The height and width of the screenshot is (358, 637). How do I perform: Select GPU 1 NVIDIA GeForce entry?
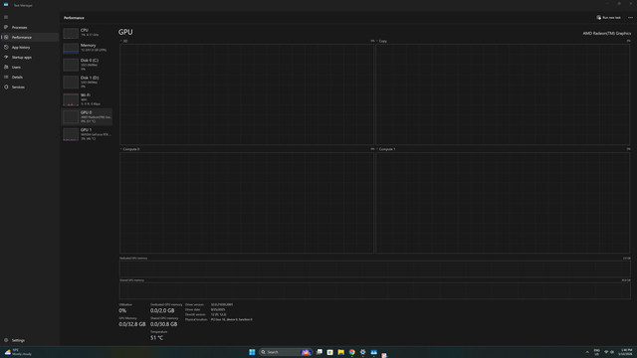[x=87, y=134]
